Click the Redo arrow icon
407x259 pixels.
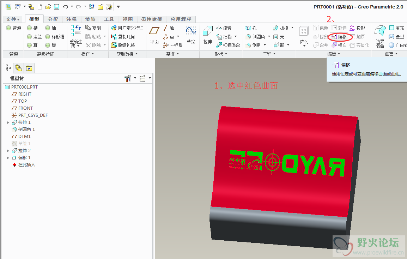coord(78,7)
